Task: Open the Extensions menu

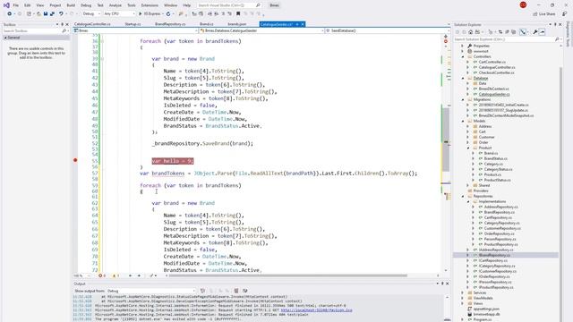Action: click(x=150, y=5)
